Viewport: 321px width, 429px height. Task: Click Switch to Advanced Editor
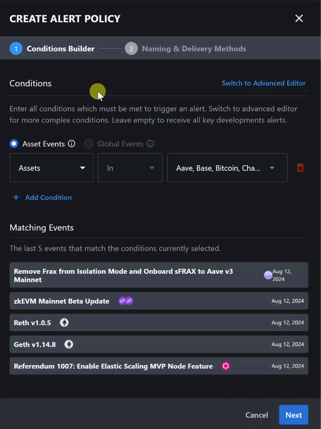click(x=264, y=83)
